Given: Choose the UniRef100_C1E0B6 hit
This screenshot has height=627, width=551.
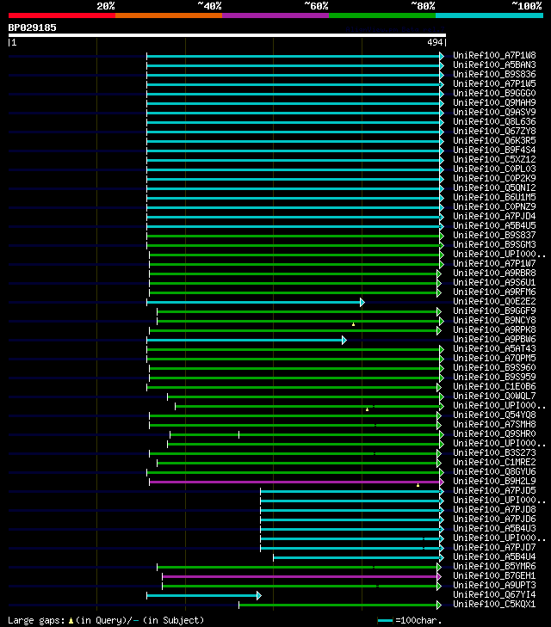Looking at the screenshot, I should [494, 387].
